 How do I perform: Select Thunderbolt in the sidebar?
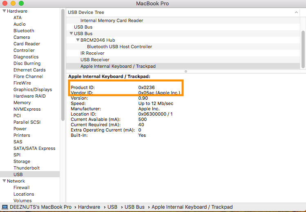click(x=27, y=168)
